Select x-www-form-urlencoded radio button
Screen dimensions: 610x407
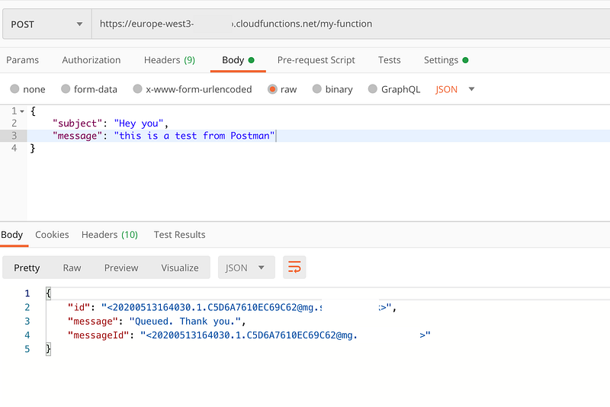[x=137, y=89]
